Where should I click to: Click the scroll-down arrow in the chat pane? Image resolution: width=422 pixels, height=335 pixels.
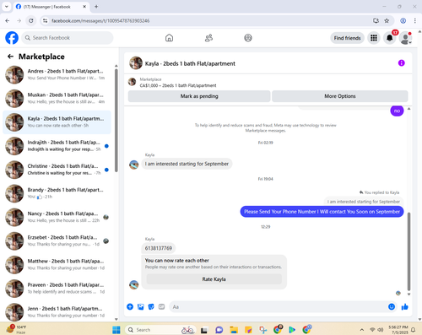(408, 294)
